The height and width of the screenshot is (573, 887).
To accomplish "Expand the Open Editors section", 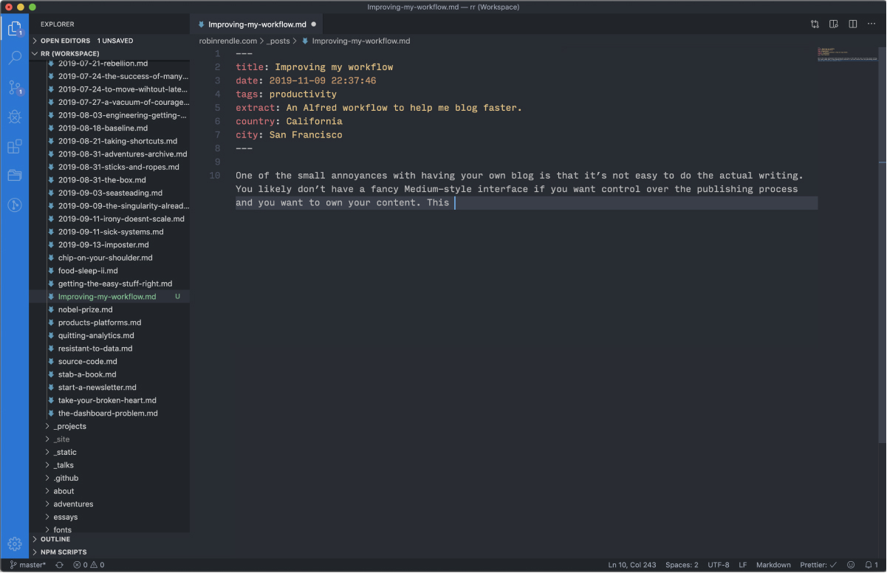I will pyautogui.click(x=65, y=41).
